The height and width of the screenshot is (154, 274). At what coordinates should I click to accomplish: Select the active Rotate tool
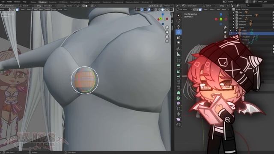(179, 32)
